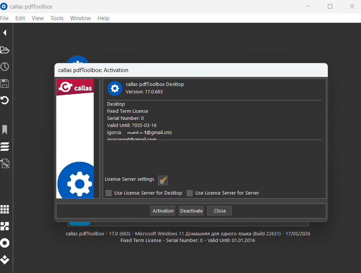
Task: Click the 'Valid Until: 2035-03-16' line
Action: click(x=132, y=125)
